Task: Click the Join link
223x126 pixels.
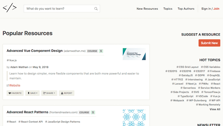Action: pyautogui.click(x=216, y=9)
